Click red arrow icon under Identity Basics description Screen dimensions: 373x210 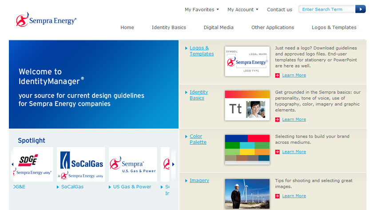point(277,119)
